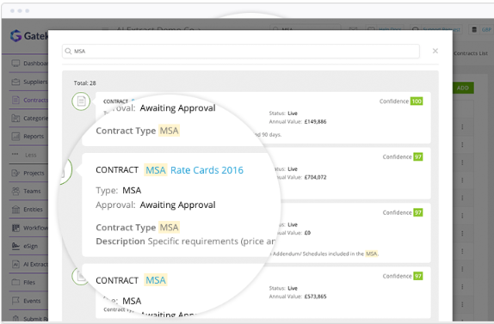Screen dimensions: 494x324
Task: Select the Contracts sidebar icon
Action: point(15,100)
